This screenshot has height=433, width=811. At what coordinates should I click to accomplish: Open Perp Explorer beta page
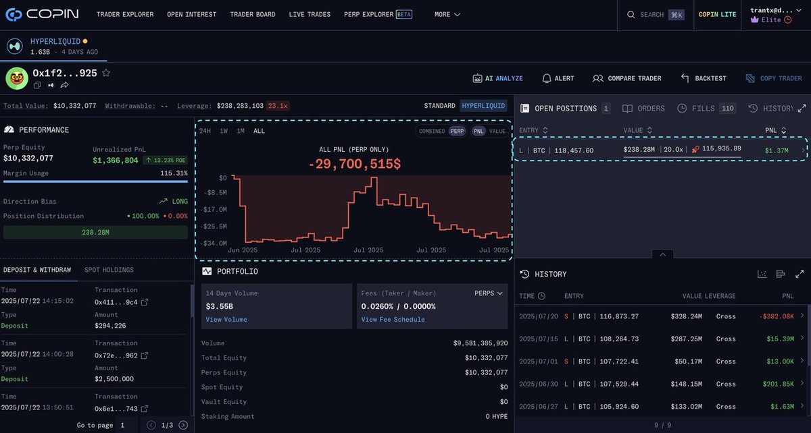[x=378, y=14]
